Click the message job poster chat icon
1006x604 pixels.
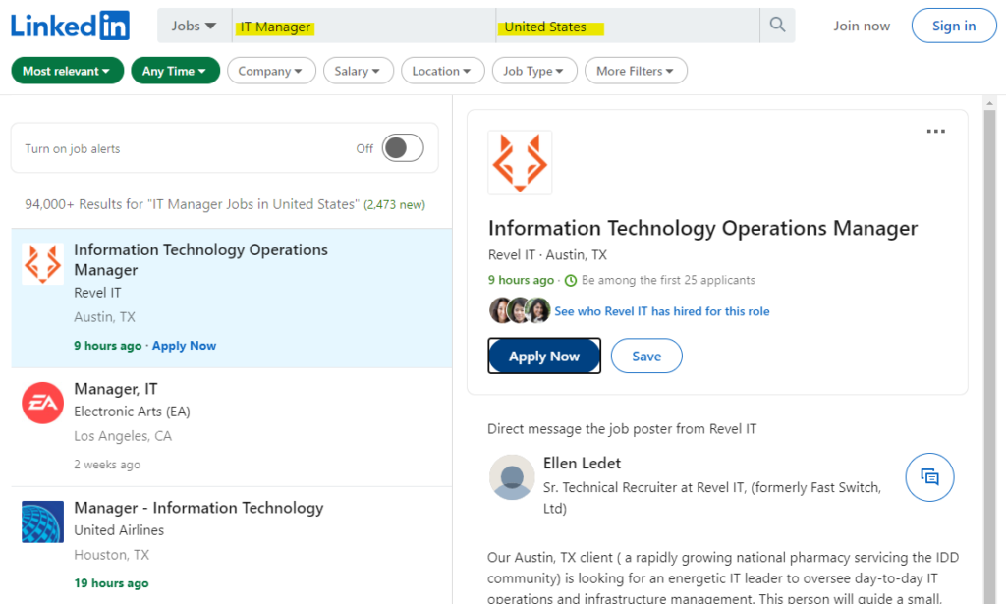[x=928, y=477]
